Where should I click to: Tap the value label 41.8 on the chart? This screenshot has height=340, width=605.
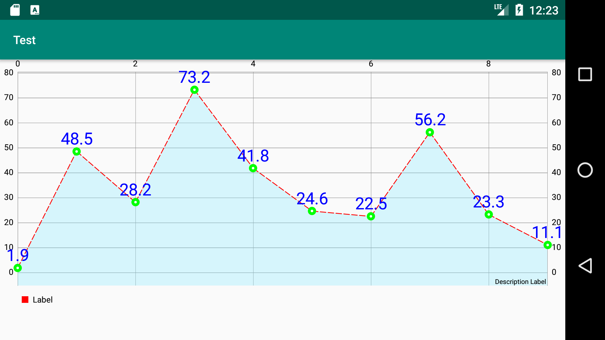pyautogui.click(x=254, y=155)
